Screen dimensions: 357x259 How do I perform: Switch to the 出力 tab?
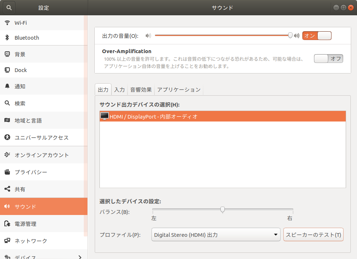pyautogui.click(x=103, y=89)
